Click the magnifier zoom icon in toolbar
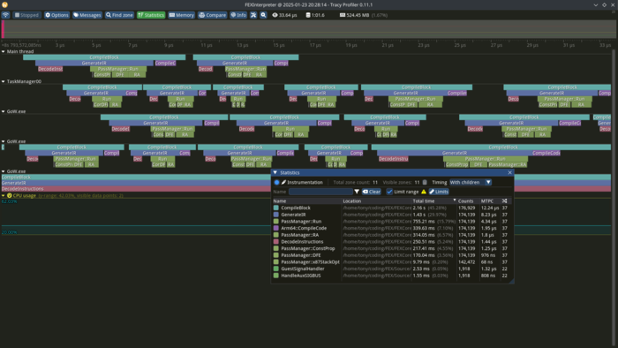This screenshot has width=618, height=348. (x=263, y=15)
